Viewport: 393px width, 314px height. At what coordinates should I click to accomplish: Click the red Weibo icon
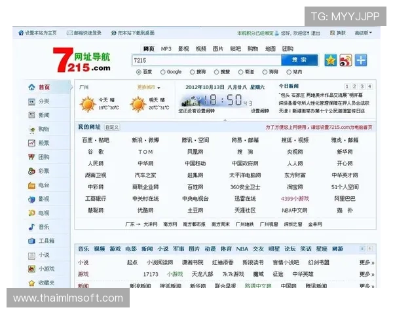[x=346, y=60]
